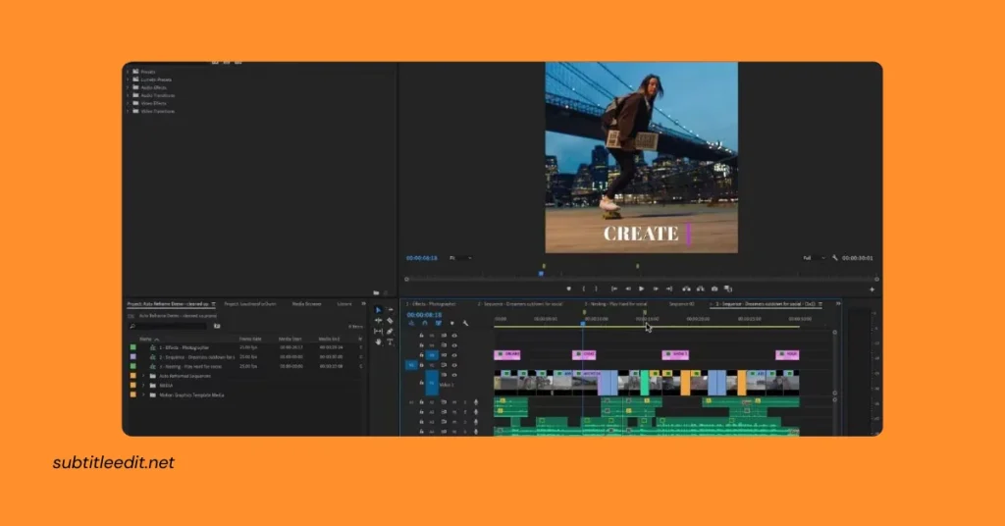This screenshot has width=1005, height=526.
Task: Click New Bin folder icon at Effects panel bottom
Action: 376,292
